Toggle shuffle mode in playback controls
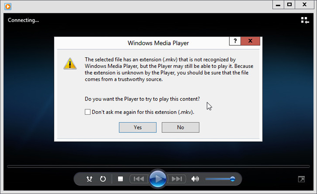This screenshot has width=317, height=194. tap(89, 179)
